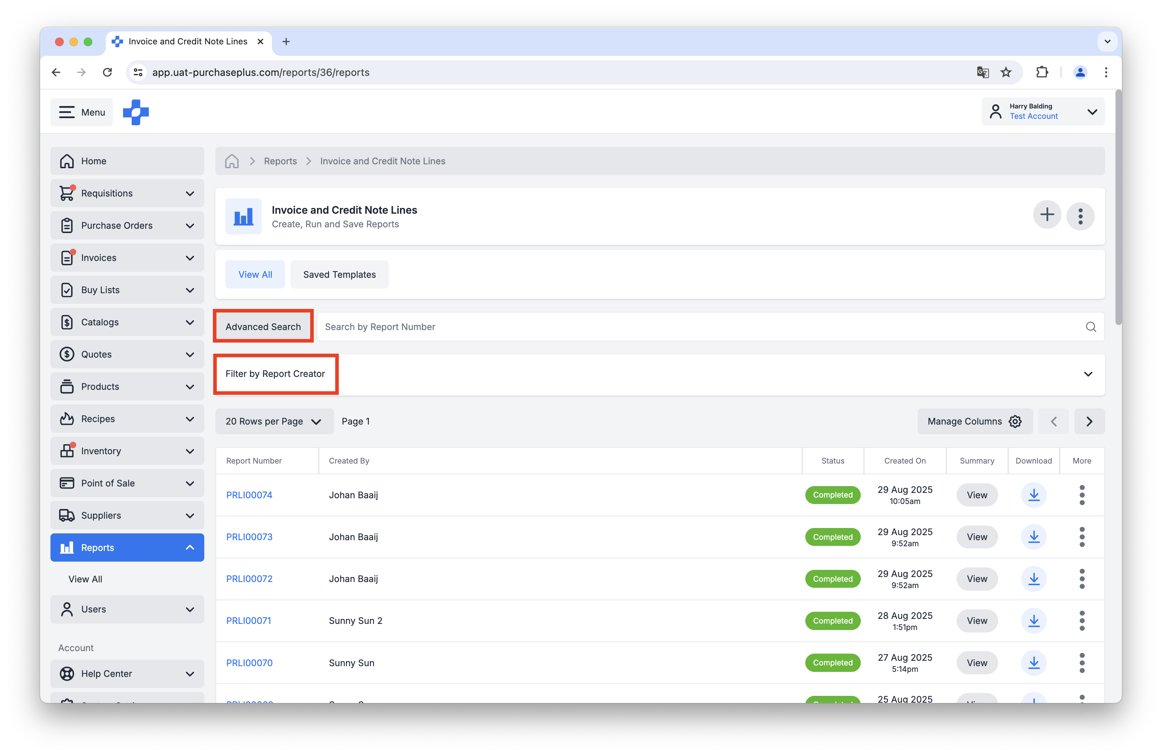
Task: Open three-dot options beside report header
Action: coord(1080,216)
